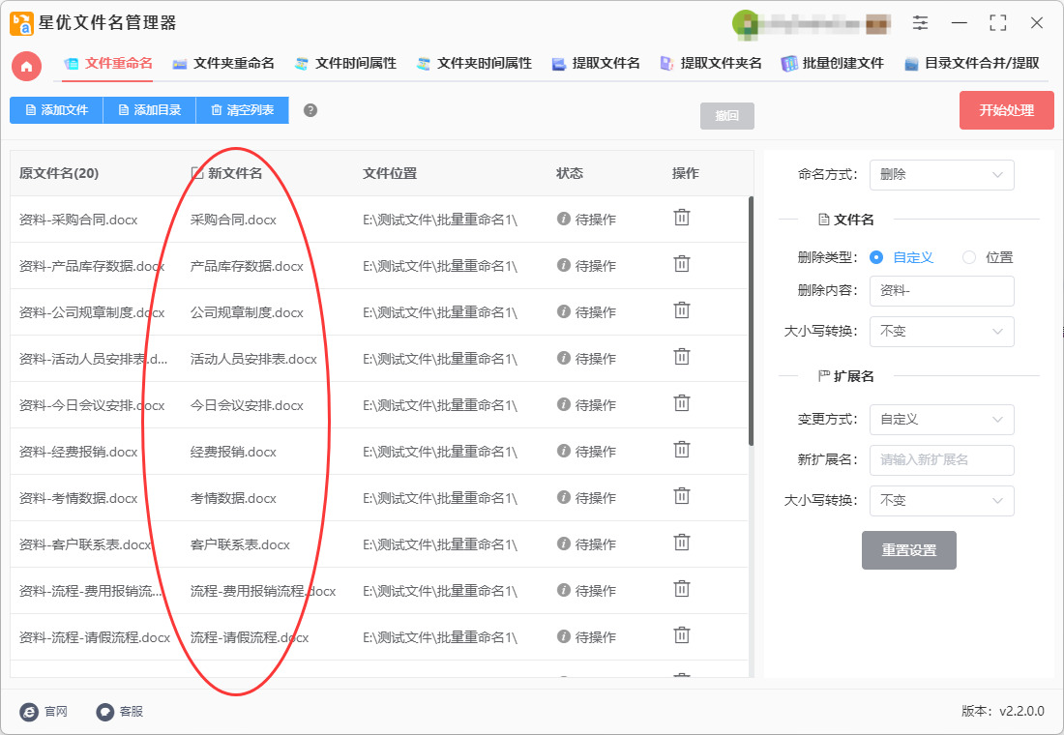Click 清空列表 button
The height and width of the screenshot is (735, 1064).
click(x=242, y=110)
